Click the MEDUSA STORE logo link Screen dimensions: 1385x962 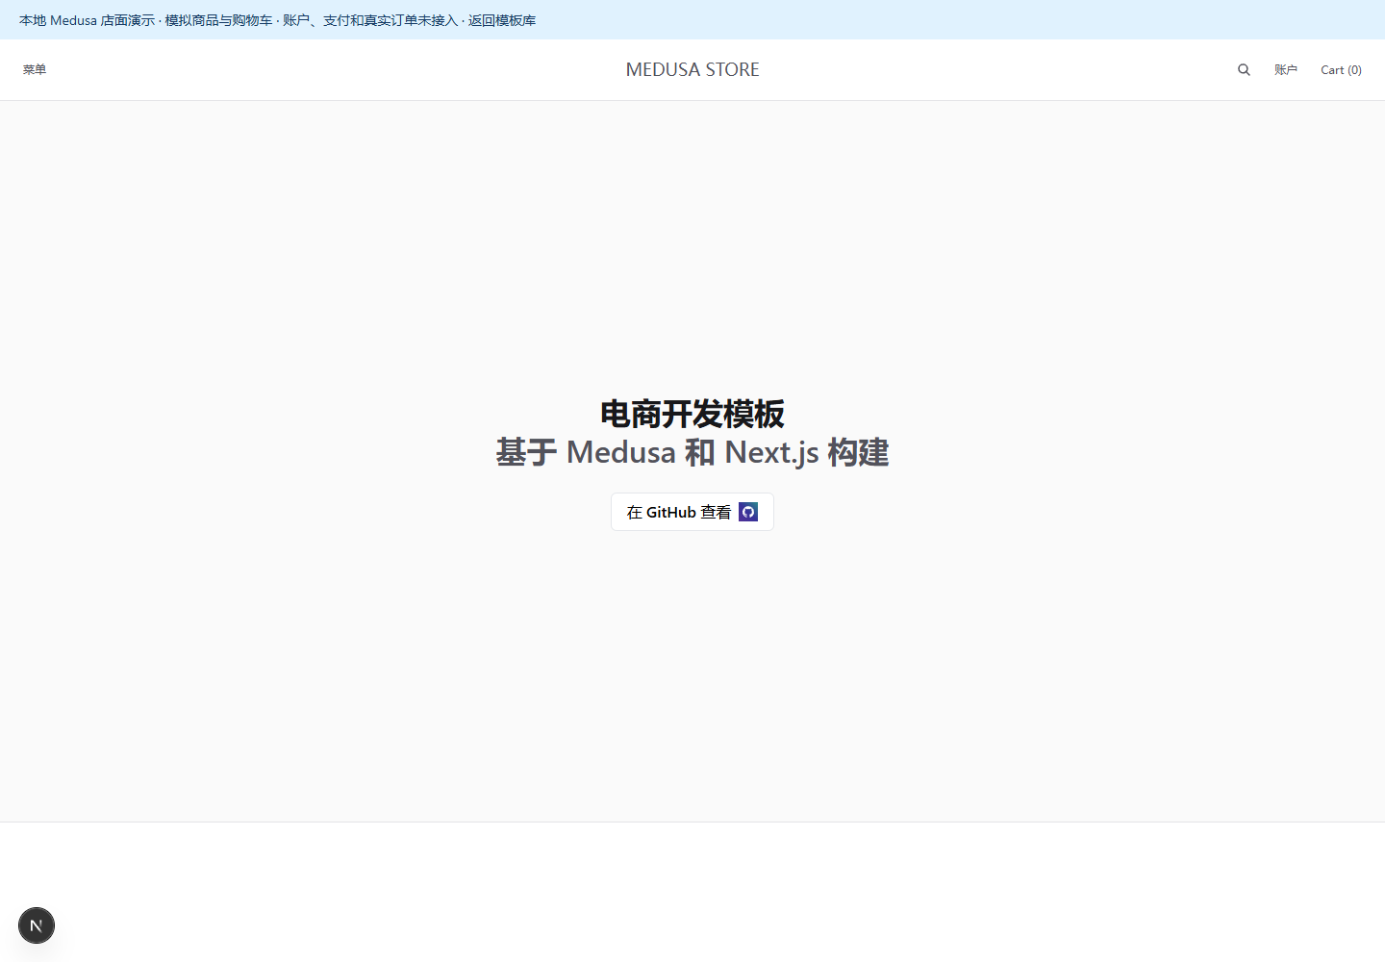(x=692, y=69)
